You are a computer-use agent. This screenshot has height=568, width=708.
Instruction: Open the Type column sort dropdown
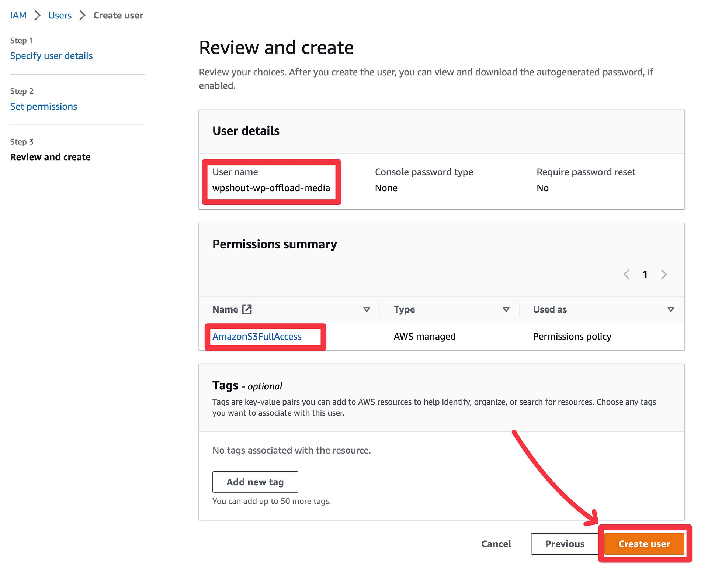(x=506, y=310)
